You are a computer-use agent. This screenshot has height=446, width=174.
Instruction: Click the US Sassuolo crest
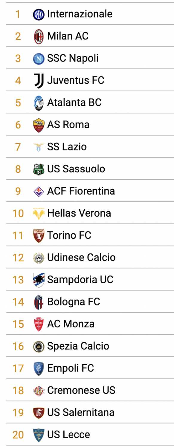39,169
